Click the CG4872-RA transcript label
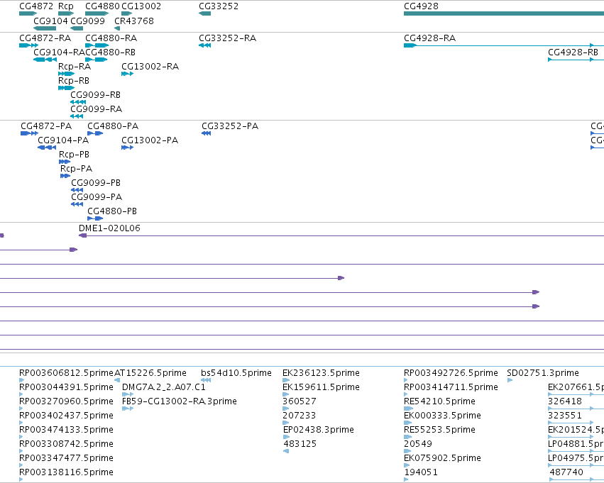The width and height of the screenshot is (604, 483). 45,38
